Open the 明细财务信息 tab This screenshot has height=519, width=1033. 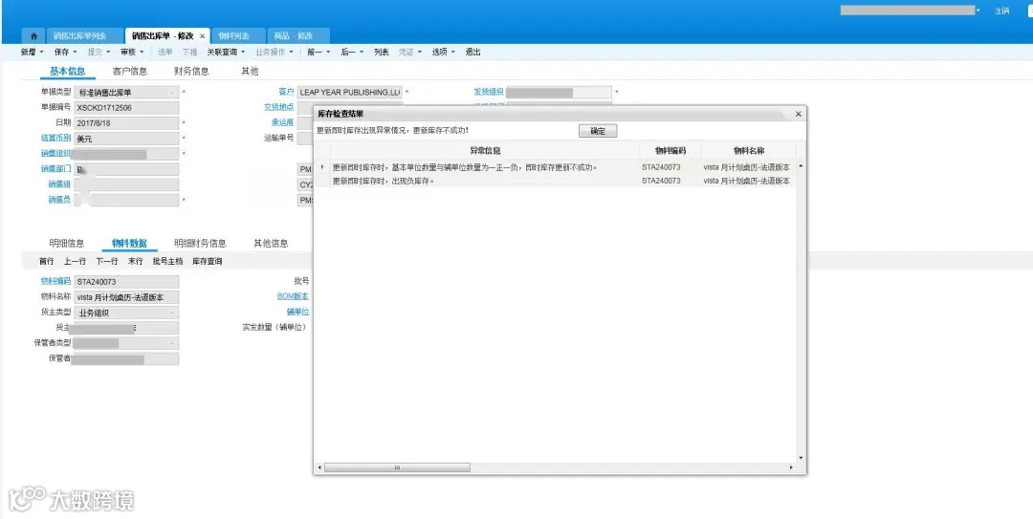tap(200, 243)
